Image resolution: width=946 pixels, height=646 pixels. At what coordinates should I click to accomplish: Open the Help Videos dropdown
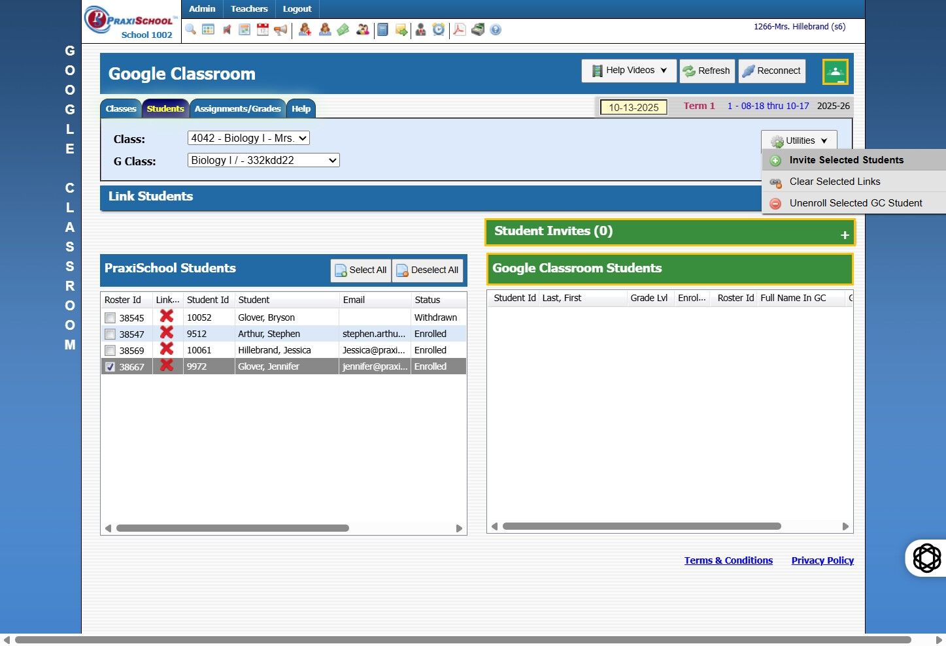pyautogui.click(x=629, y=71)
